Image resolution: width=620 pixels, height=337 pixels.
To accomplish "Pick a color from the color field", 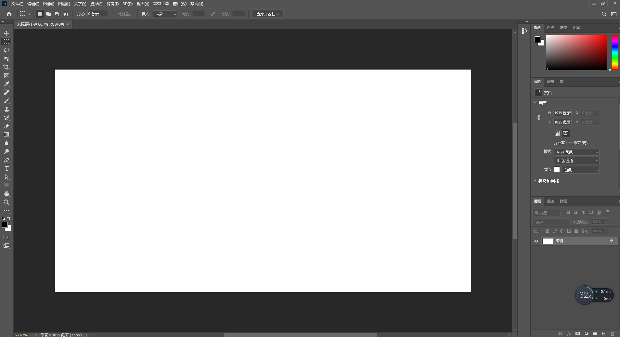I will [x=577, y=52].
